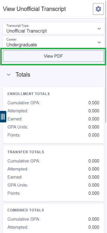Click the View PDF button
The width and height of the screenshot is (107, 233).
pos(53,56)
